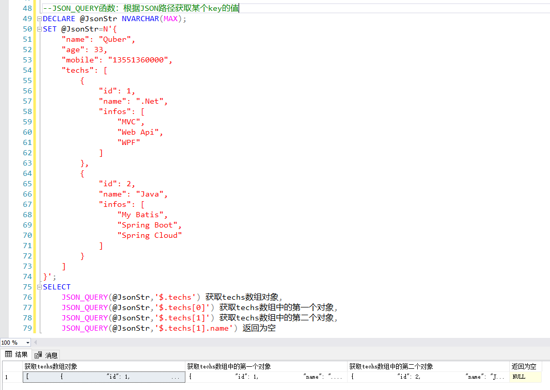Collapse the DECLARE block at line 49
Viewport: 550px width, 390px height.
pos(39,19)
